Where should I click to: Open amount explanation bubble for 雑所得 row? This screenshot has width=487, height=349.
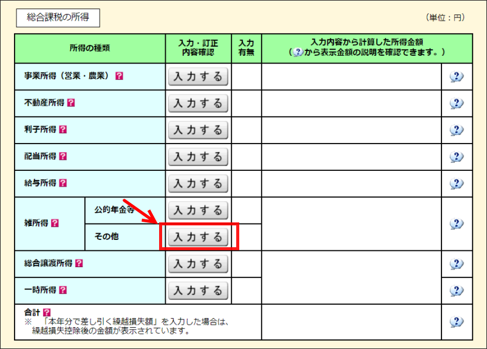457,224
